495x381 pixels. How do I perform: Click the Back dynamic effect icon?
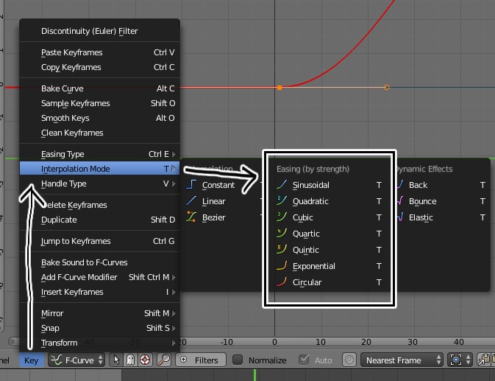point(400,184)
